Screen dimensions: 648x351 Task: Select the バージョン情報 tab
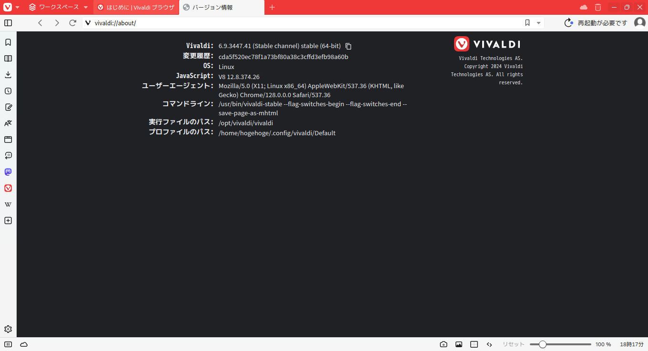click(222, 7)
